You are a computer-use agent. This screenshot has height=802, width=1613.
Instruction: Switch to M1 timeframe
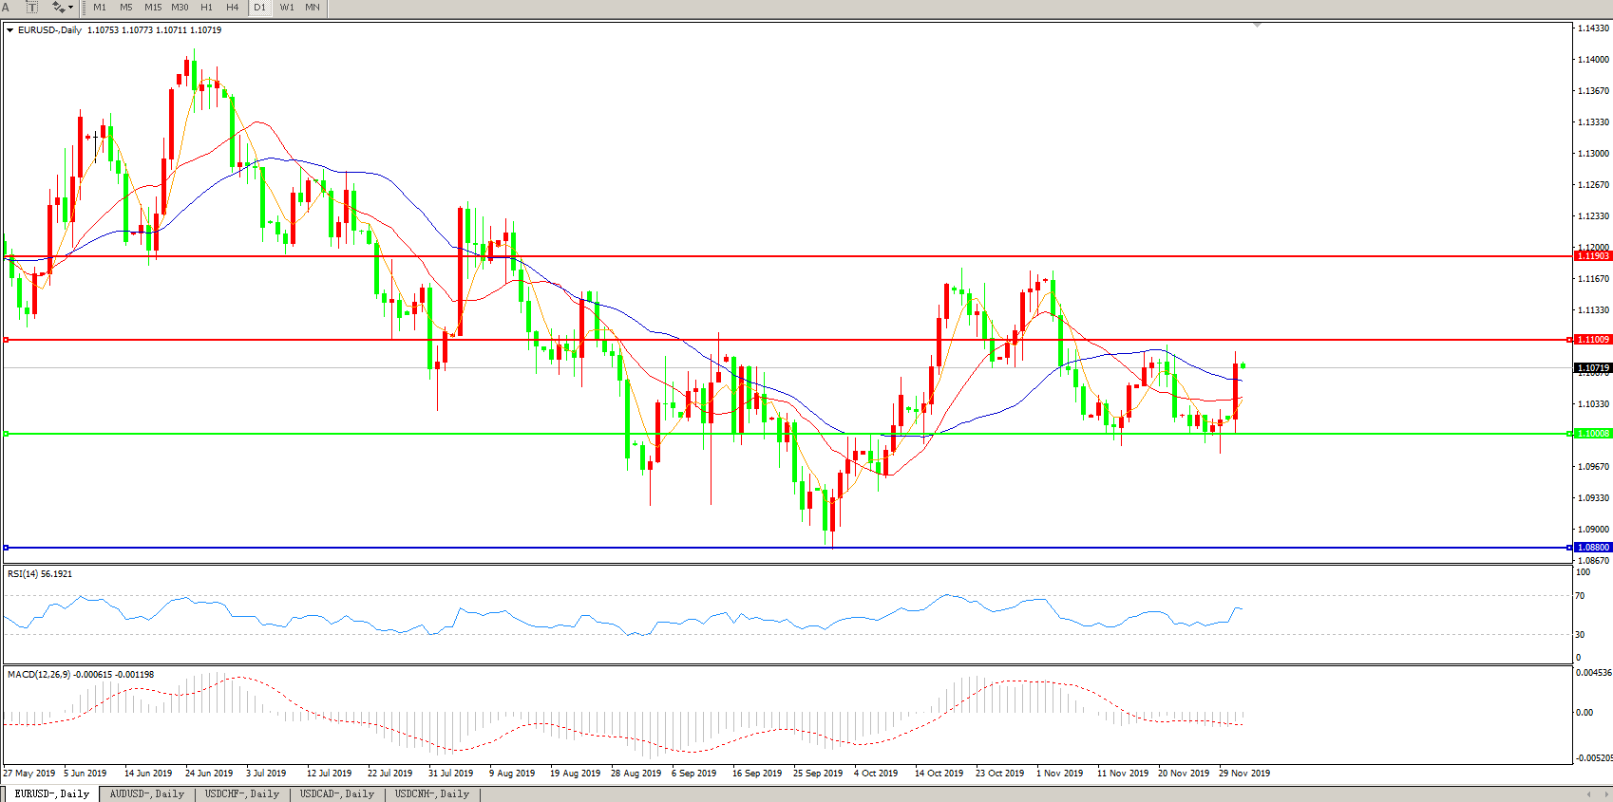coord(100,7)
